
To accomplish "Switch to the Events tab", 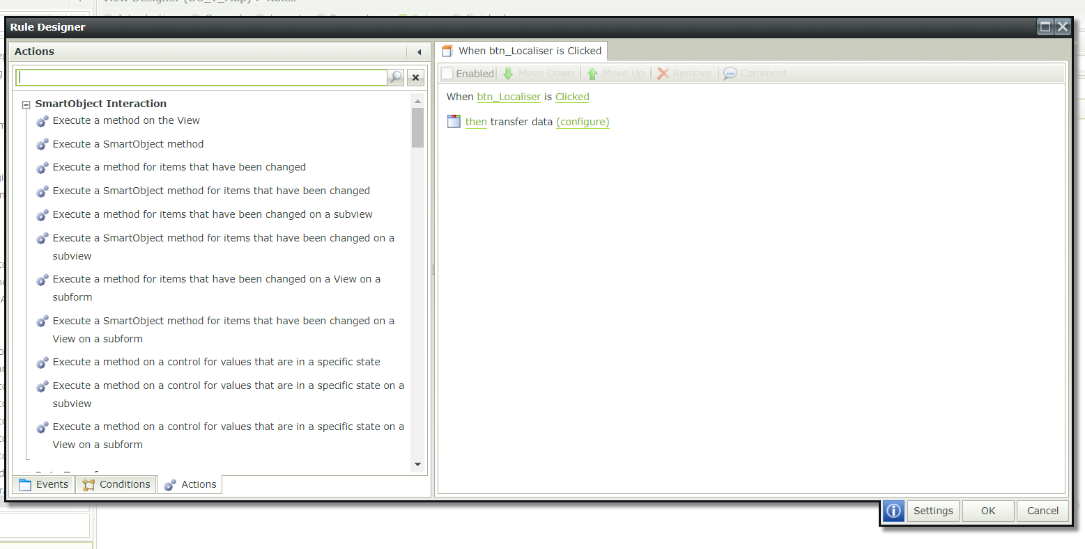I will (x=44, y=484).
